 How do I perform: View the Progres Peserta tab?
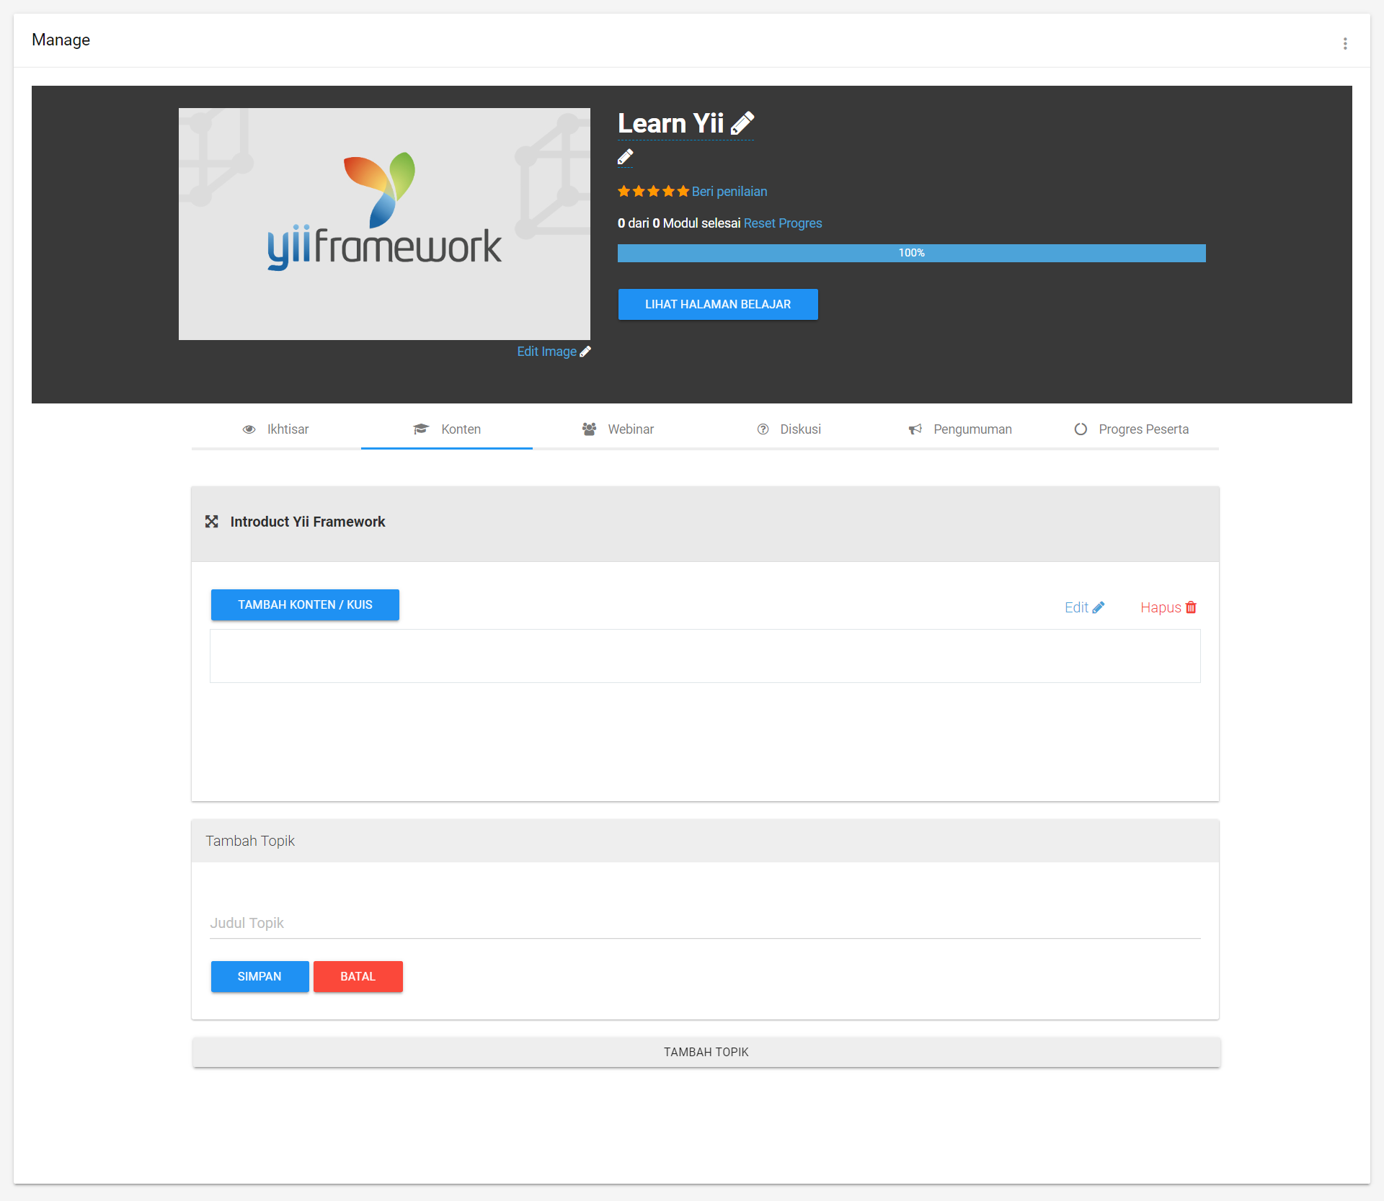click(x=1132, y=429)
